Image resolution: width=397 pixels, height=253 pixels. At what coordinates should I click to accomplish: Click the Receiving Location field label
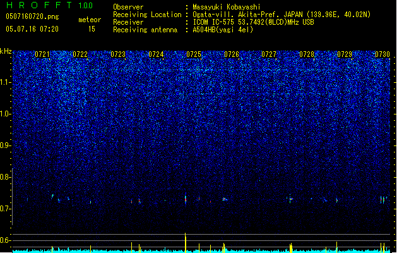click(x=147, y=15)
